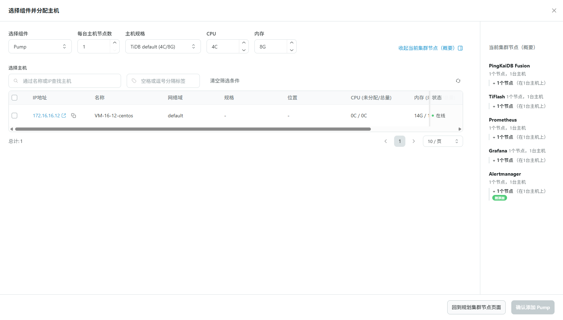563x320 pixels.
Task: Click the refresh host list icon
Action: click(x=458, y=81)
